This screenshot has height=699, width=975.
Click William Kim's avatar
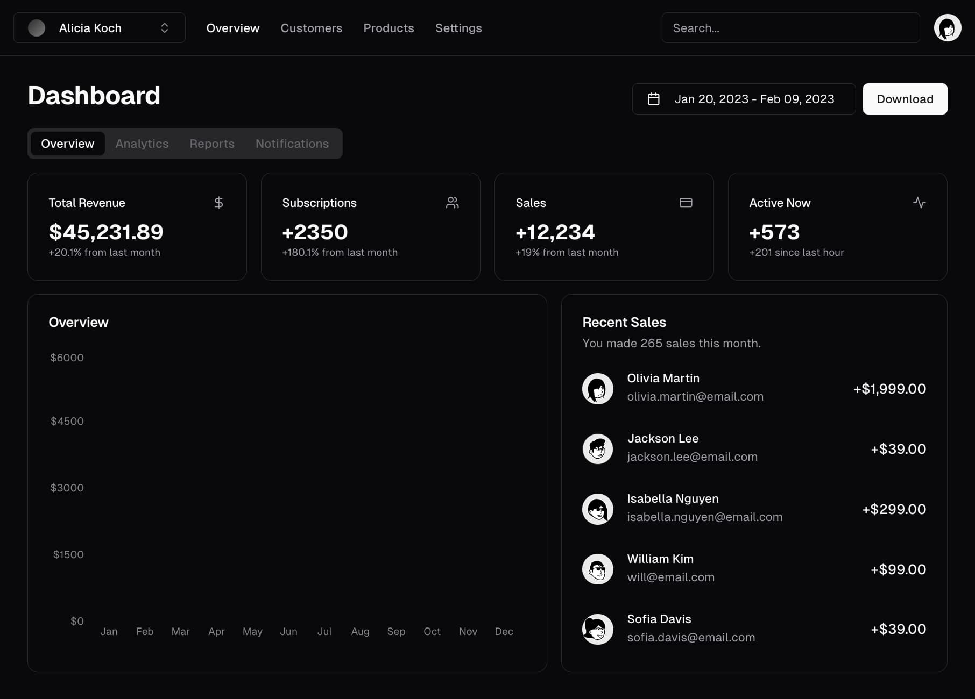coord(597,569)
